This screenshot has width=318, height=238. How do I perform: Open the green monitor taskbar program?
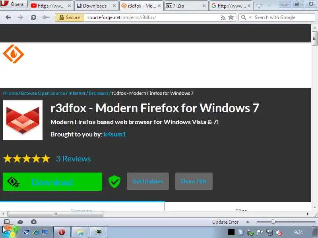coord(99,232)
